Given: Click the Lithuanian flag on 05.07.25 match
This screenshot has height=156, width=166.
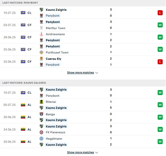Looking at the screenshot, I should [x=23, y=105].
